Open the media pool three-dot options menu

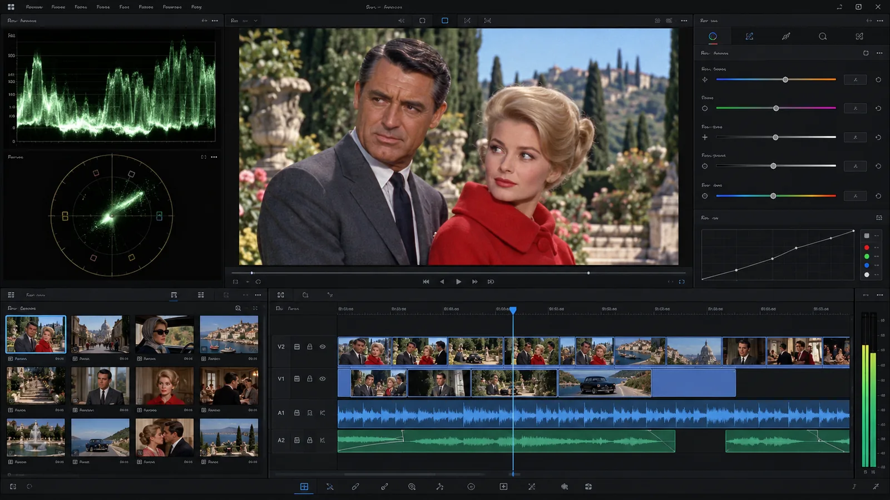[258, 295]
